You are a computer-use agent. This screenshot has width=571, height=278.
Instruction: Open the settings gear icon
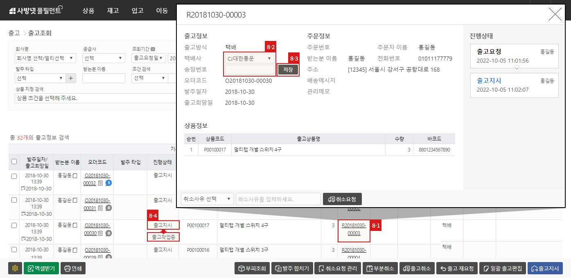tap(15, 268)
